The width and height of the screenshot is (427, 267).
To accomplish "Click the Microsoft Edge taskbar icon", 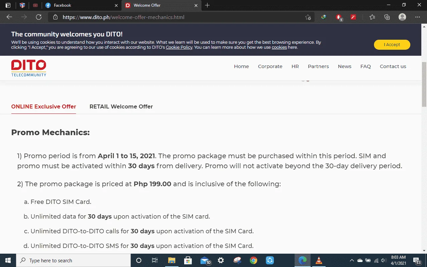I will click(x=303, y=260).
